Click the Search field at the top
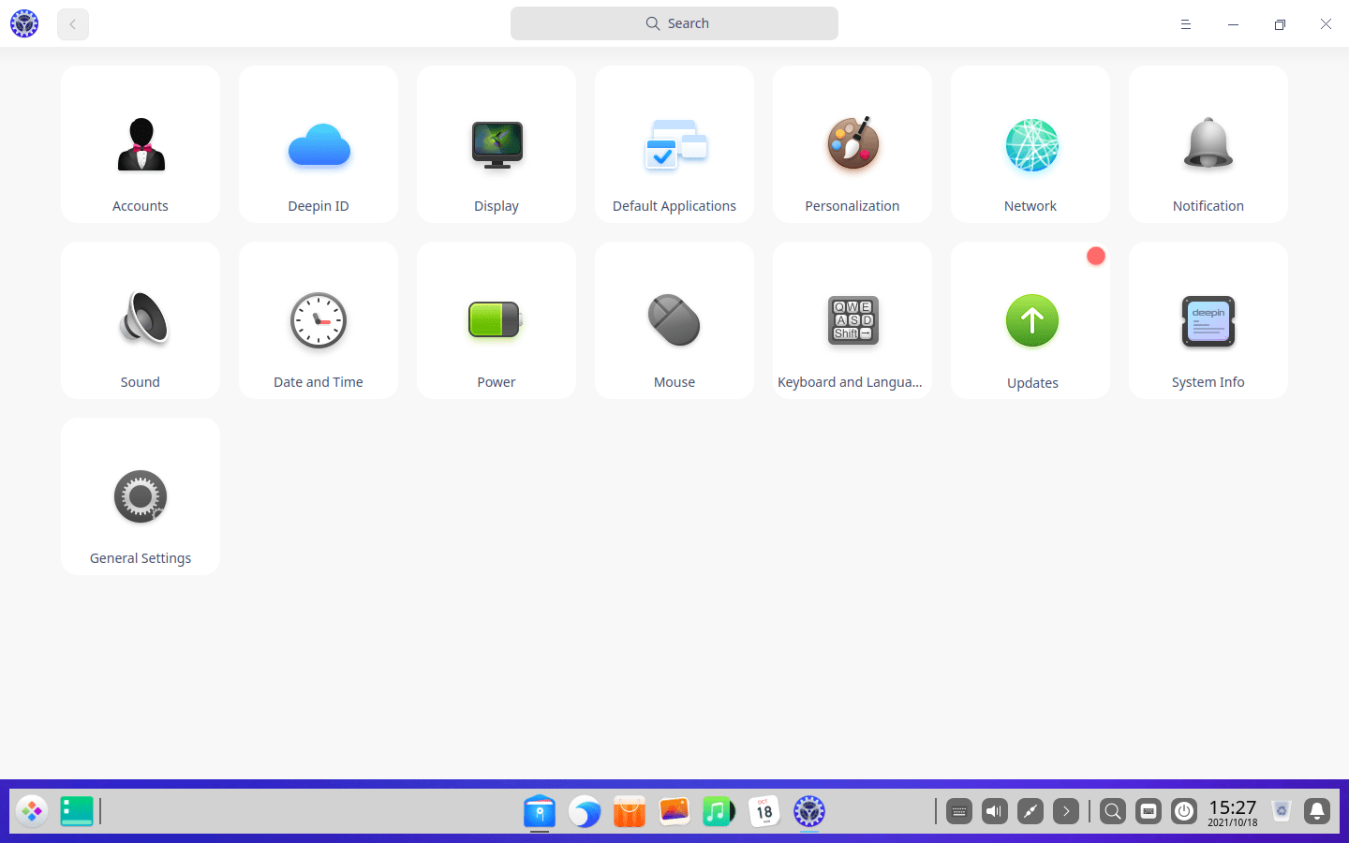Viewport: 1349px width, 843px height. 674,22
